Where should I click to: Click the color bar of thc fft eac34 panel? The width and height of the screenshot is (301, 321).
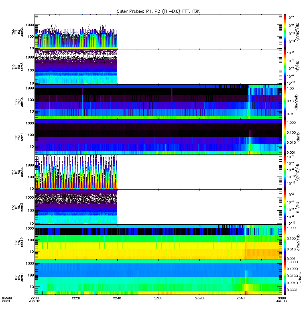pyautogui.click(x=285, y=172)
